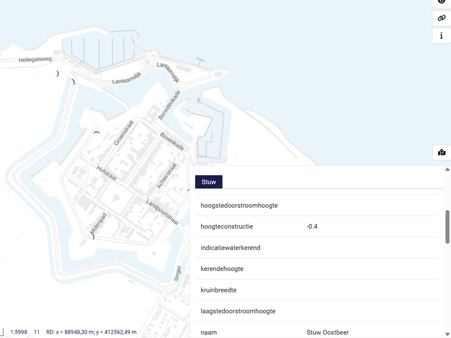The image size is (451, 338).
Task: Click the hoogteconstructie attribute row
Action: click(x=316, y=226)
